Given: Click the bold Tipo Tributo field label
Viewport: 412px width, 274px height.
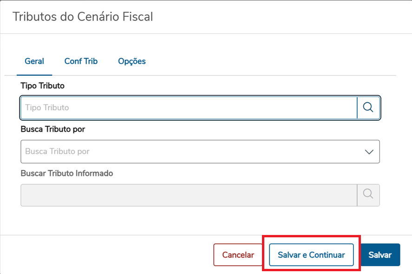Looking at the screenshot, I should (x=43, y=86).
